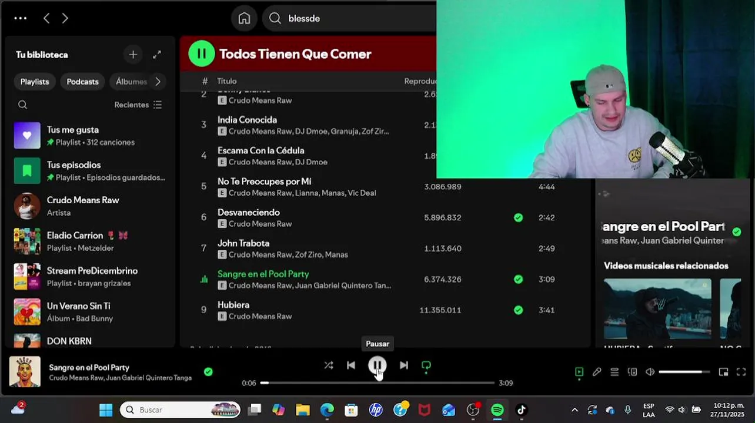755x423 pixels.
Task: Toggle the repeat button
Action: [x=426, y=365]
